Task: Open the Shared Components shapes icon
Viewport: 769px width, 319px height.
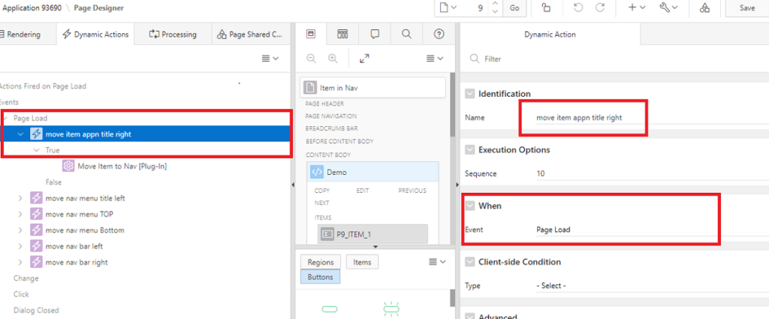Action: pos(704,8)
